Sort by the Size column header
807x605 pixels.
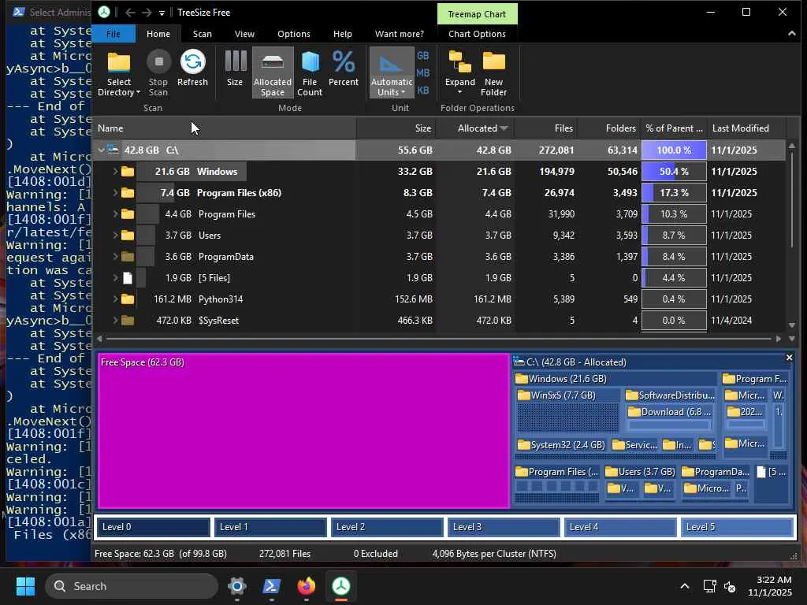click(396, 128)
